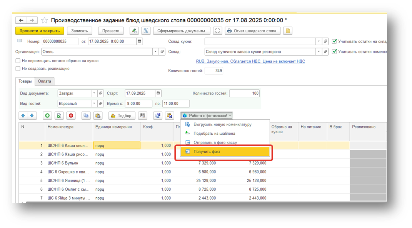Screen dimensions: 412x228
Task: Switch to the Оплата tab
Action: click(x=44, y=81)
